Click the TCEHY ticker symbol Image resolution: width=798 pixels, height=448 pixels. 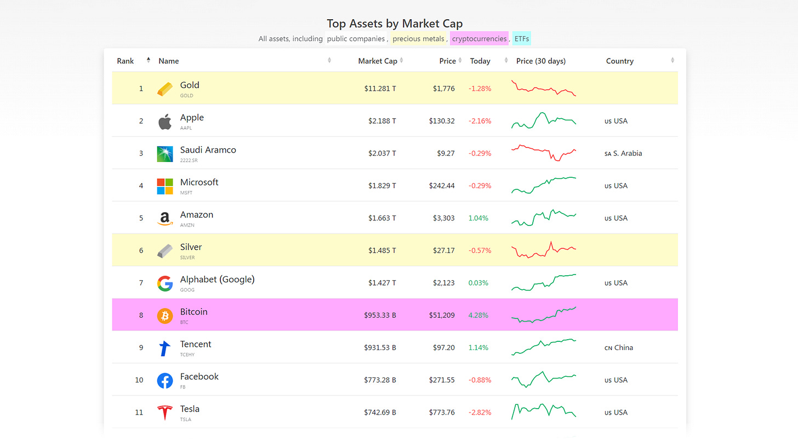tap(187, 355)
